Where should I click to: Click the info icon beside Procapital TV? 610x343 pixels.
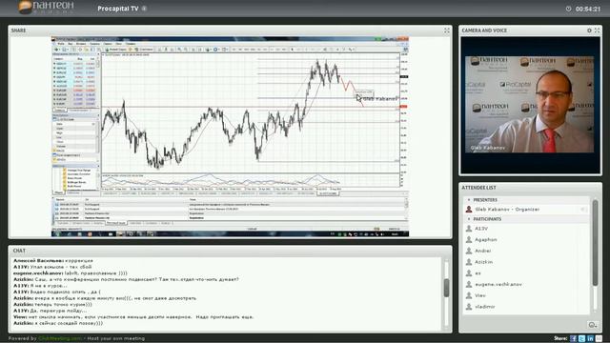pos(144,9)
